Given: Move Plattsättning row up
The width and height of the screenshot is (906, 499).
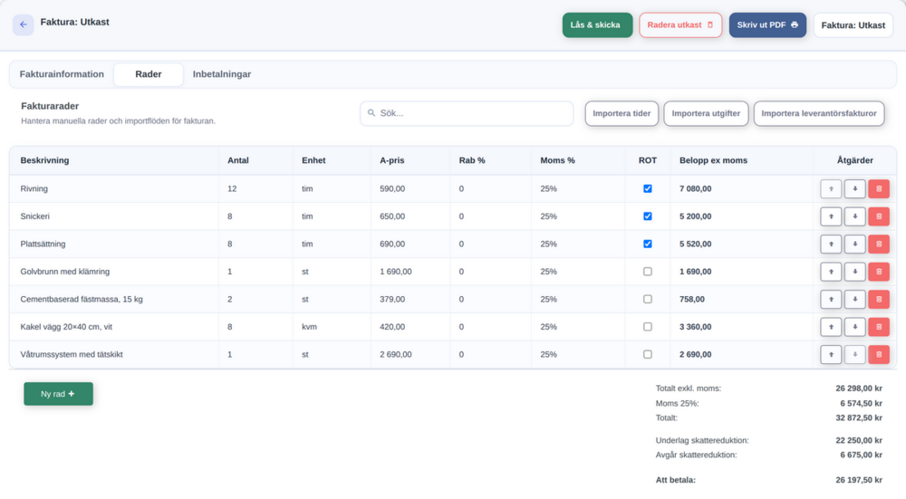Looking at the screenshot, I should point(831,245).
